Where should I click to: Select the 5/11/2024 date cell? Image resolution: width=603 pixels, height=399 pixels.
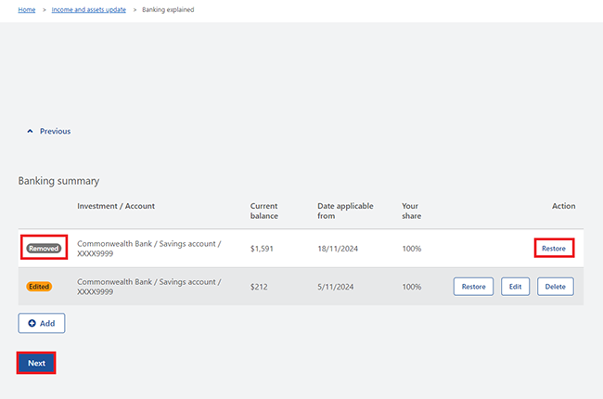click(335, 287)
